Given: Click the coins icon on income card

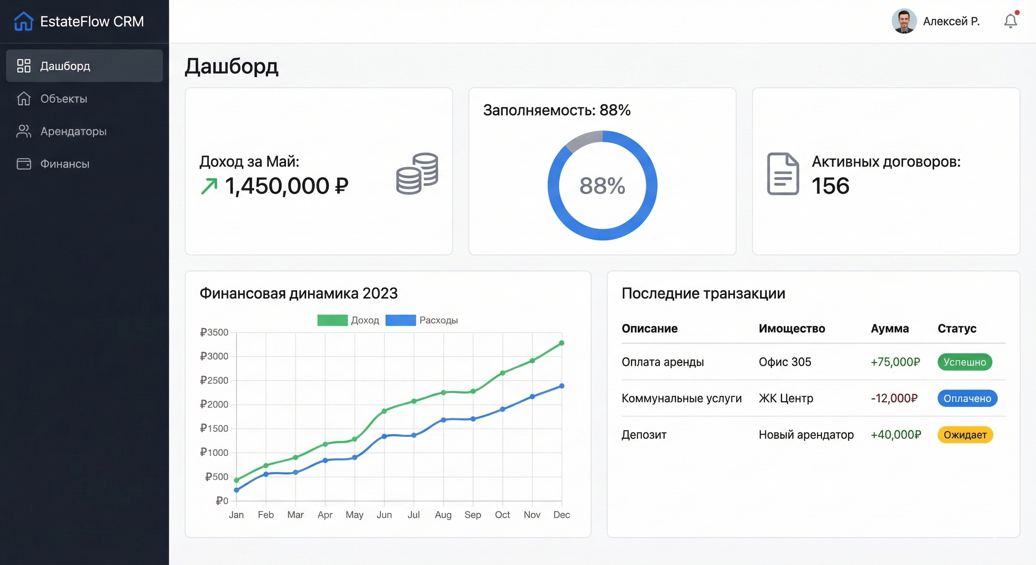Looking at the screenshot, I should (418, 173).
